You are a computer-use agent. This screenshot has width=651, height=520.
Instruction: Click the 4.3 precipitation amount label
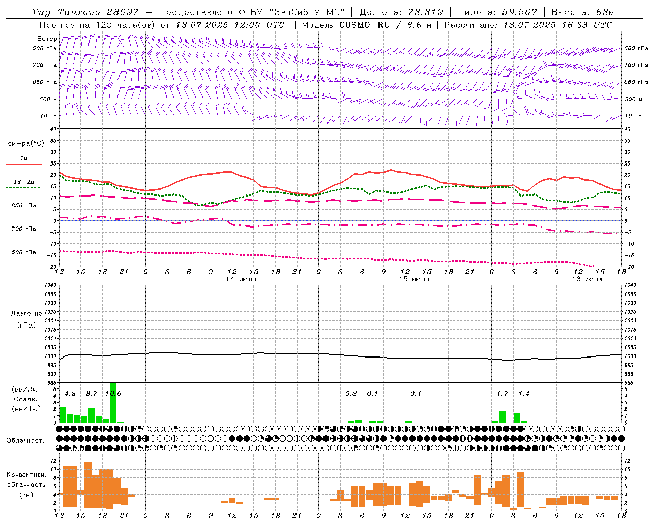click(70, 393)
